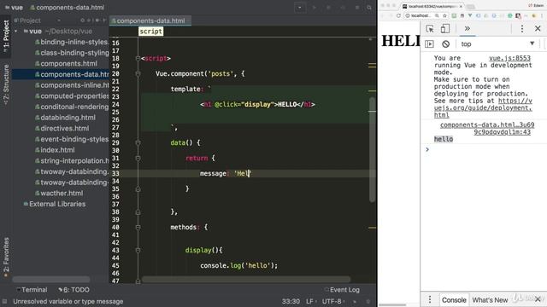Screen dimensions: 547x307
Task: Open the run configuration dropdown in the IDE
Action: 300,8
